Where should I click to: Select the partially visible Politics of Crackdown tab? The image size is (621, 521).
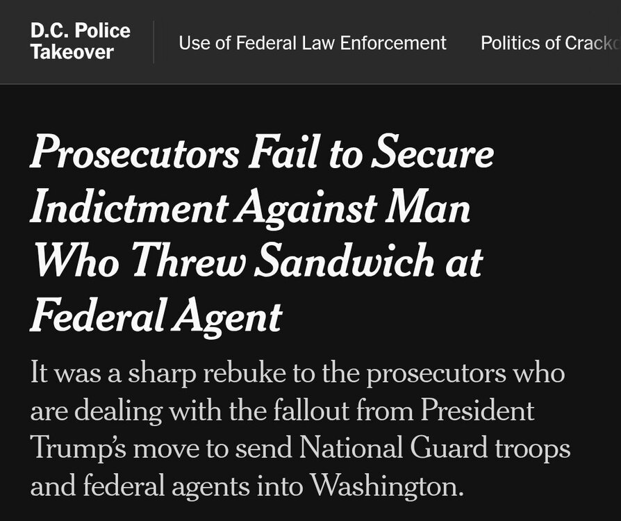(550, 43)
